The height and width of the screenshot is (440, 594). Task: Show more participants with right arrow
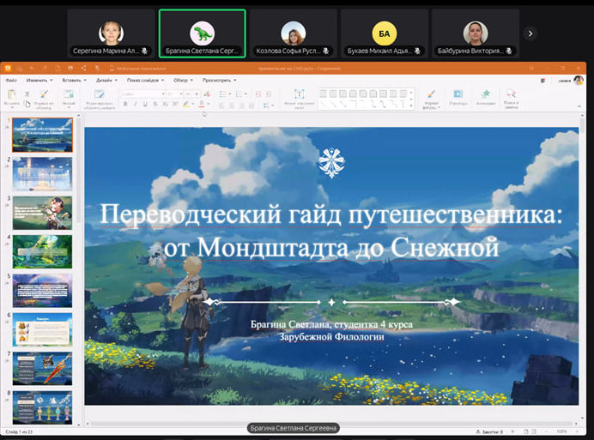[530, 33]
